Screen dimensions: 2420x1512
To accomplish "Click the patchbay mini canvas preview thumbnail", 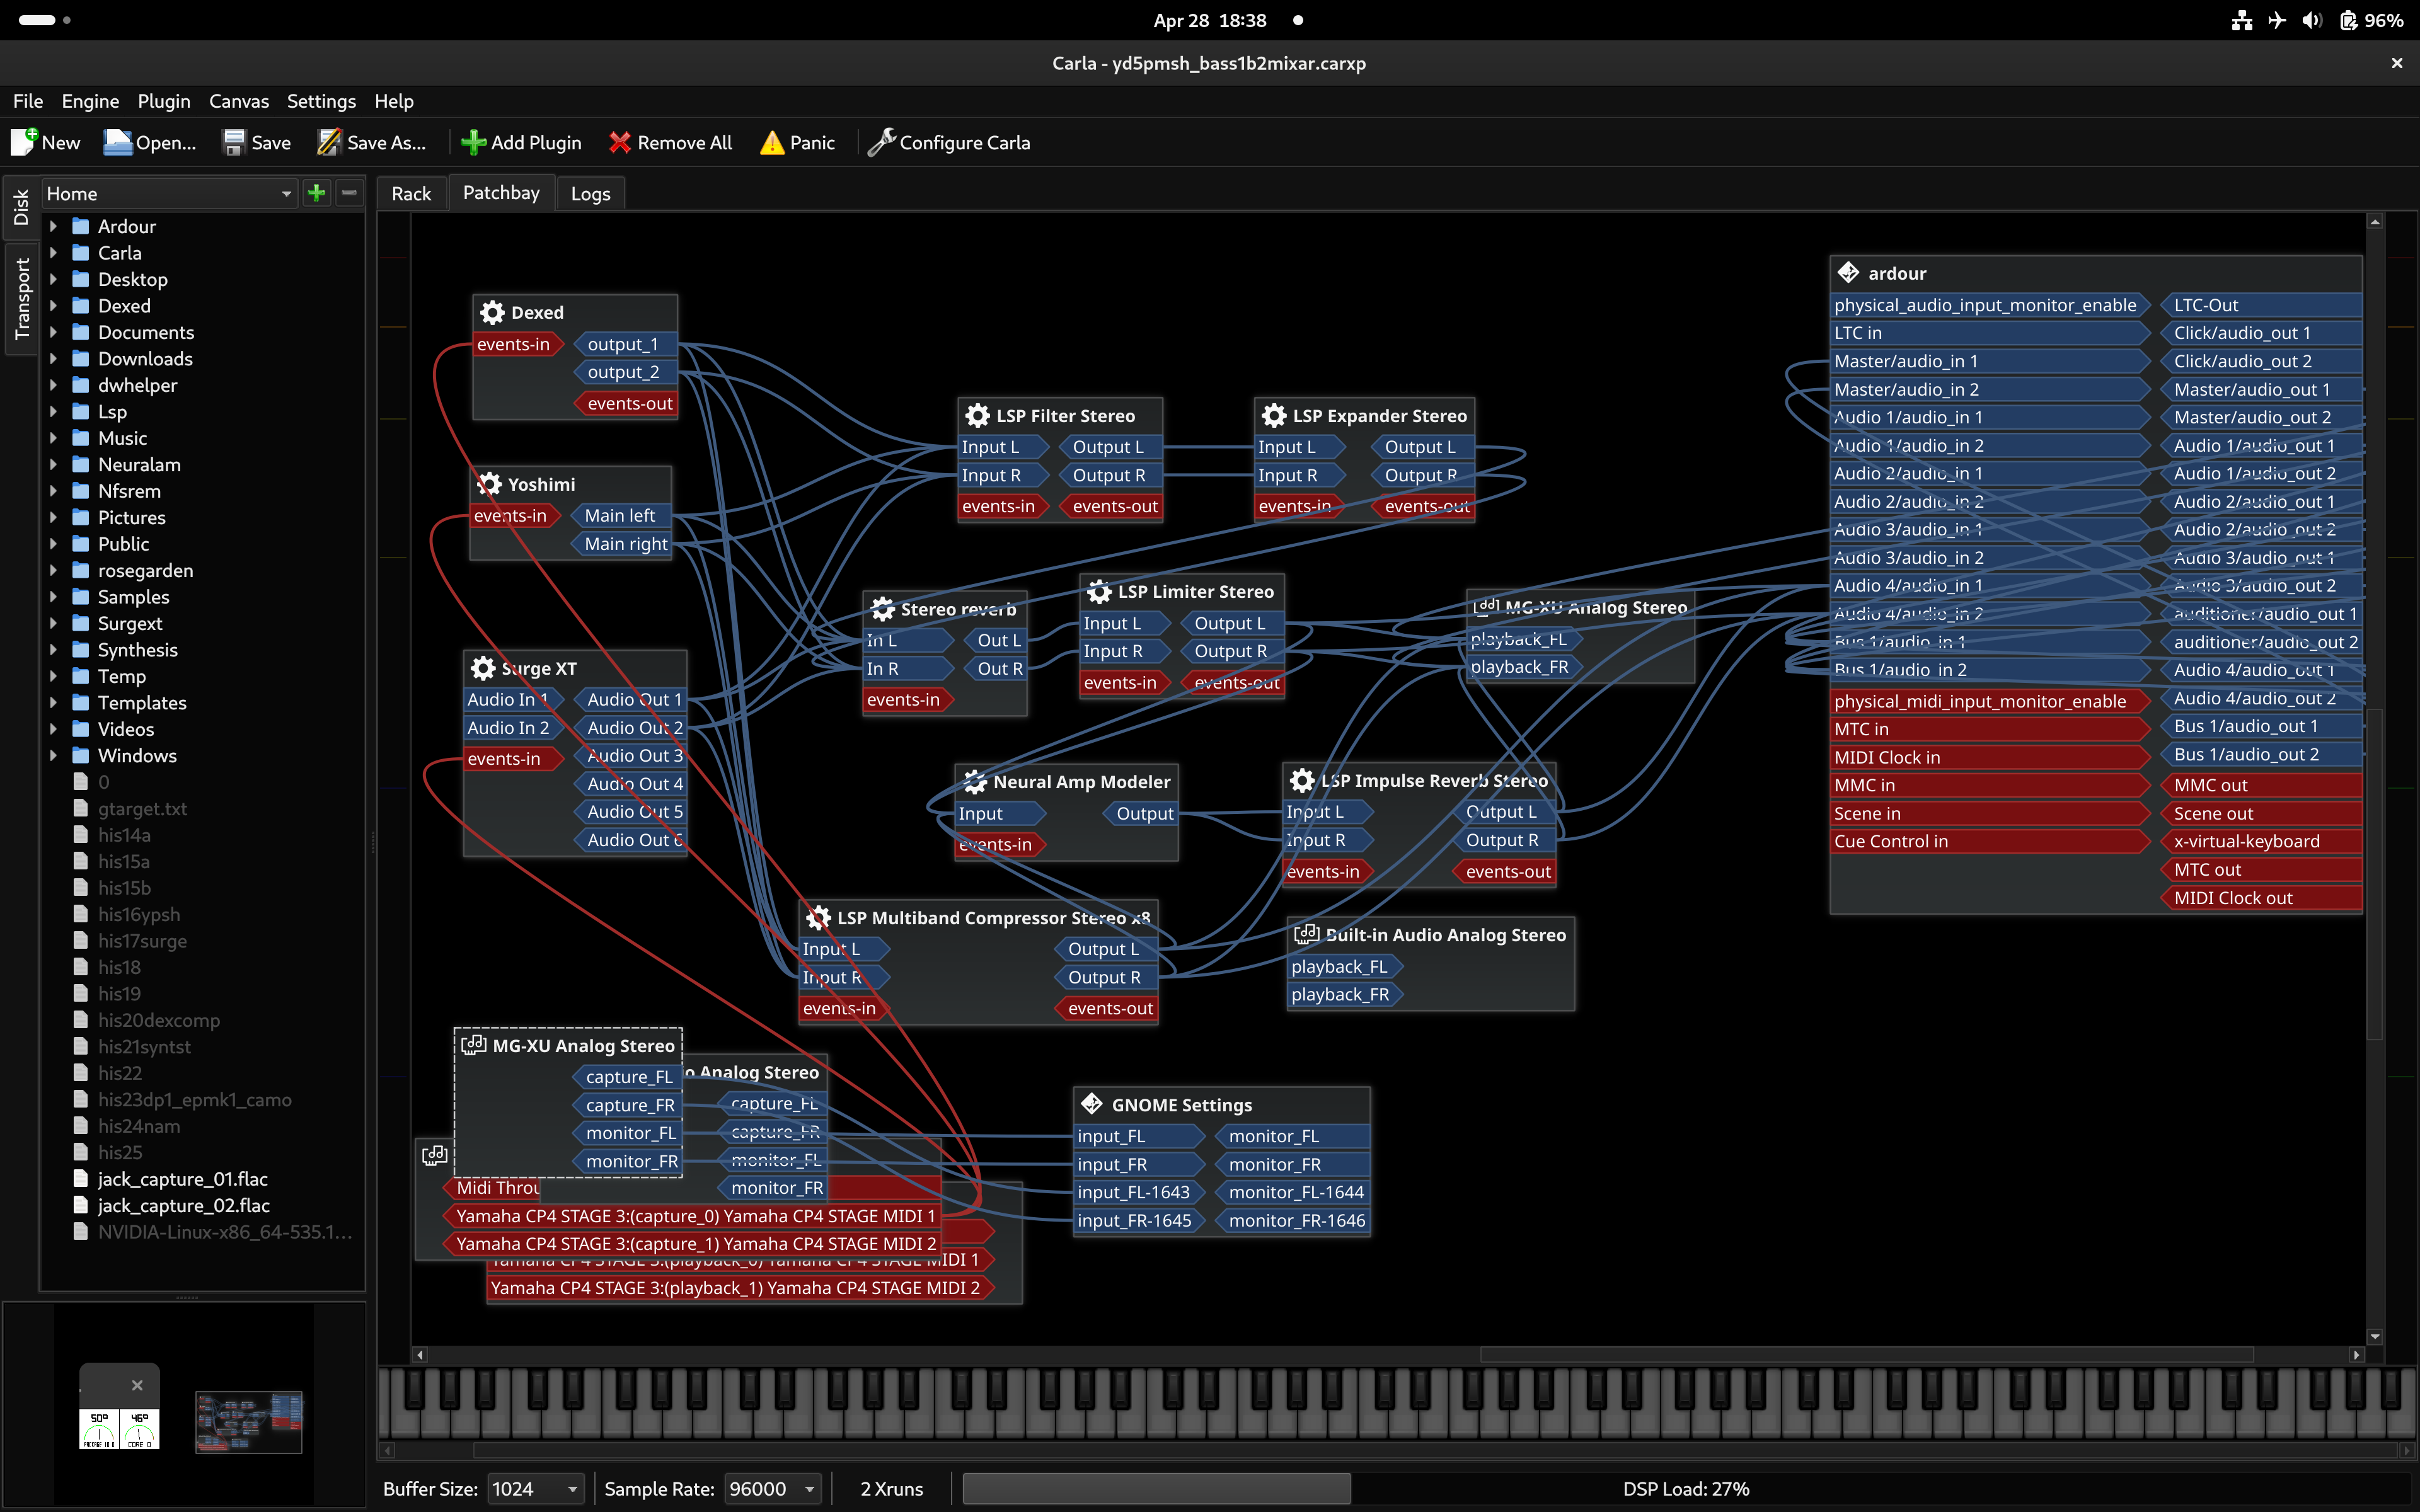I will [x=248, y=1422].
